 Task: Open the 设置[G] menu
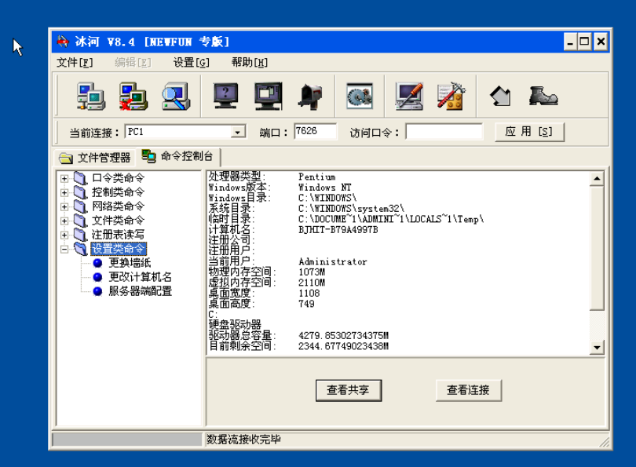pos(191,63)
